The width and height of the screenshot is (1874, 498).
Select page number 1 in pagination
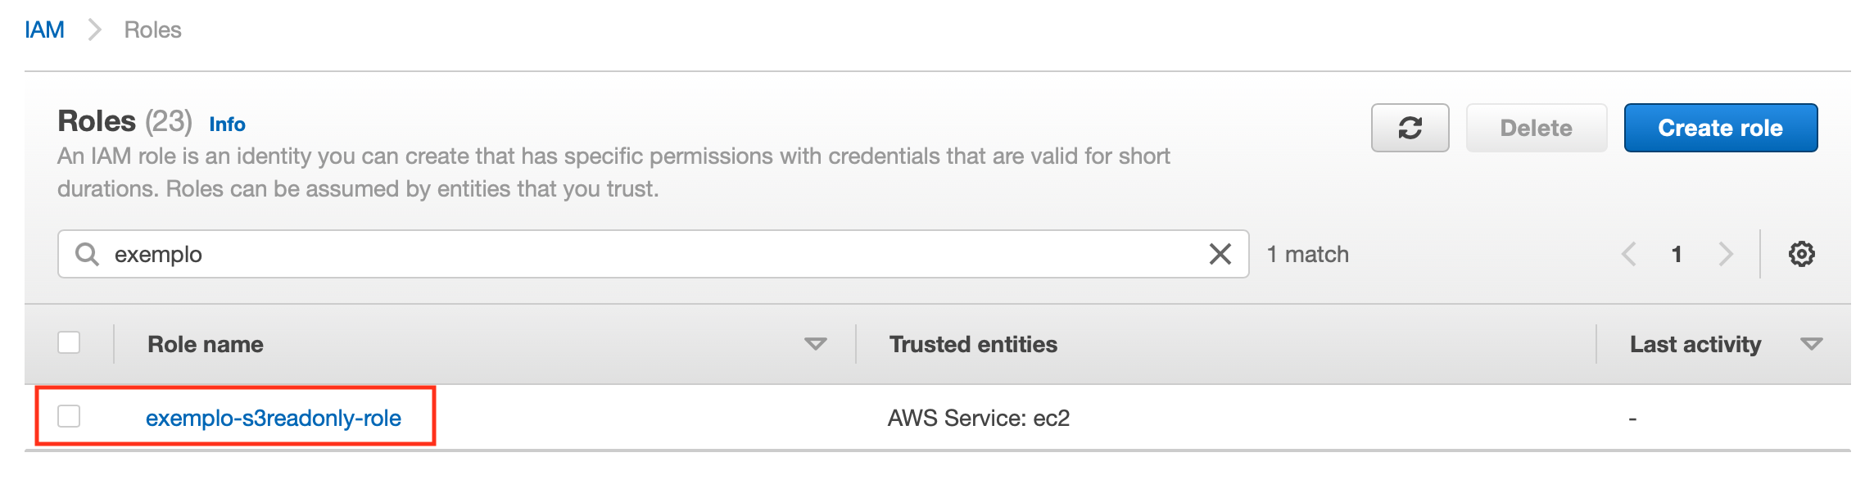pos(1677,254)
